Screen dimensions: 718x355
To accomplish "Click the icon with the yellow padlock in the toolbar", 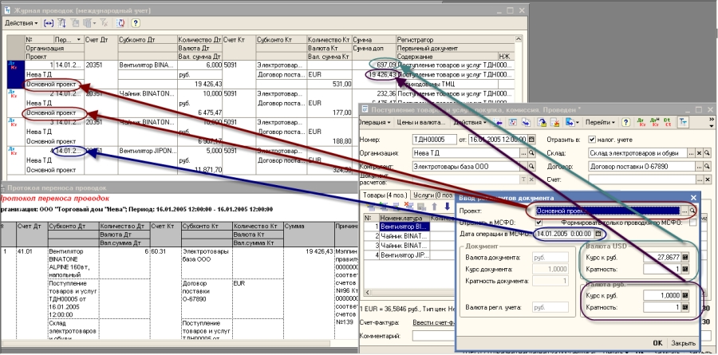I will [x=542, y=122].
